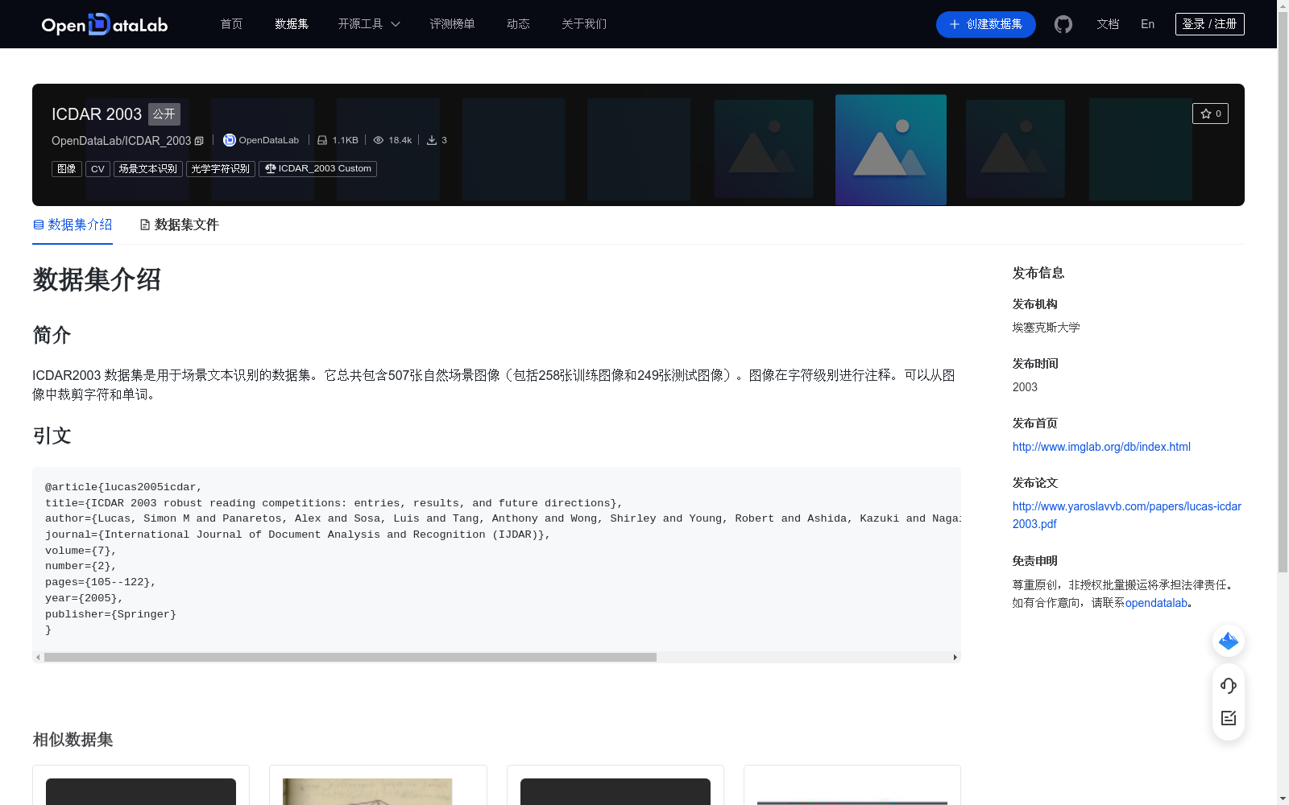Click the 埃塞克斯大学 publisher text
The width and height of the screenshot is (1289, 805).
click(x=1046, y=328)
